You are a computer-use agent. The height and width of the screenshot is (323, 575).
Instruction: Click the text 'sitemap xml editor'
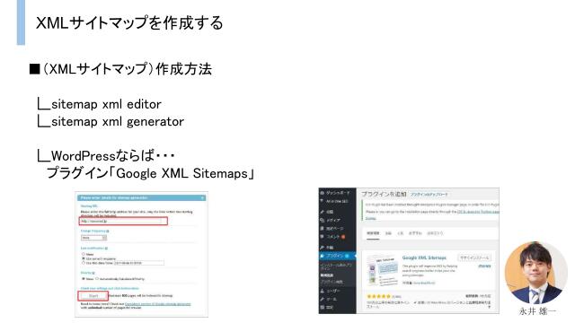tap(106, 104)
